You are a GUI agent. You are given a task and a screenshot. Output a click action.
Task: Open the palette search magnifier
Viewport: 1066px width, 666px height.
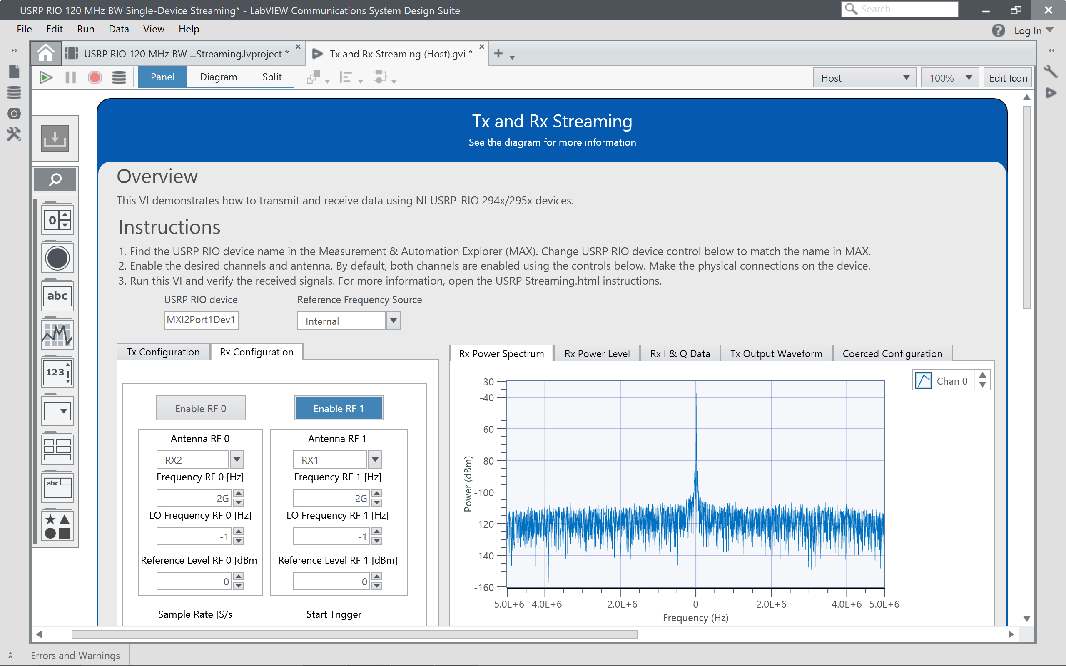pos(55,180)
